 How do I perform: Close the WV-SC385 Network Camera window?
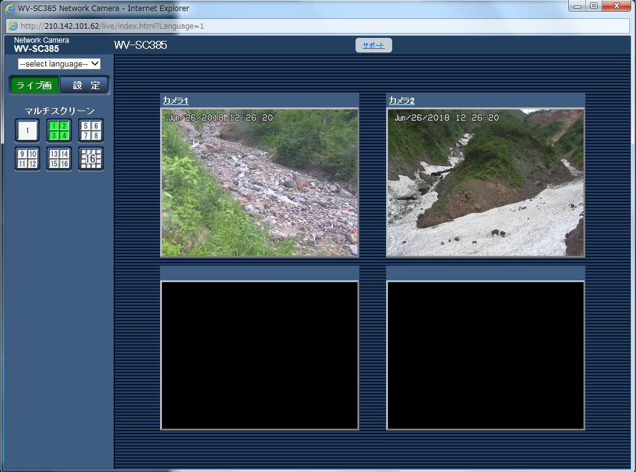(616, 5)
